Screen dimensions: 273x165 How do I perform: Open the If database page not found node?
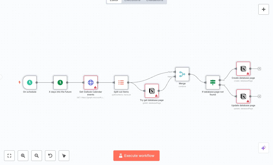pos(213,82)
